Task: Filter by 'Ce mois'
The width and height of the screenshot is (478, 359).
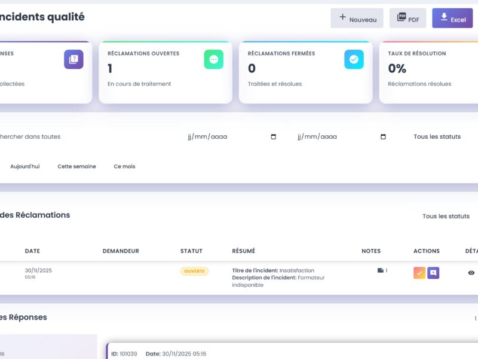Action: click(124, 166)
